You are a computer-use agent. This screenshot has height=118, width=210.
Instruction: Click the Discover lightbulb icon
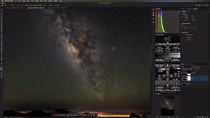pos(205,5)
